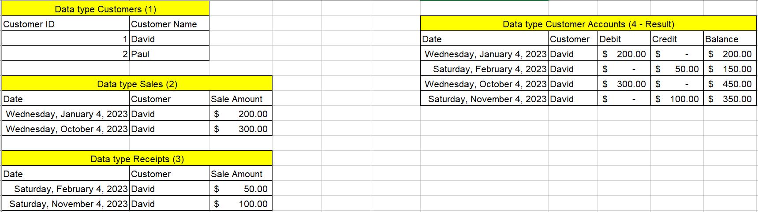Select the 'Data type Receipts (3)' yellow header

(x=137, y=159)
